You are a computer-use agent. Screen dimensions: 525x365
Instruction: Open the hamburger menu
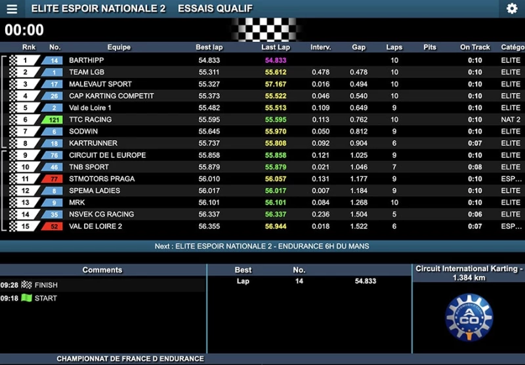(12, 9)
